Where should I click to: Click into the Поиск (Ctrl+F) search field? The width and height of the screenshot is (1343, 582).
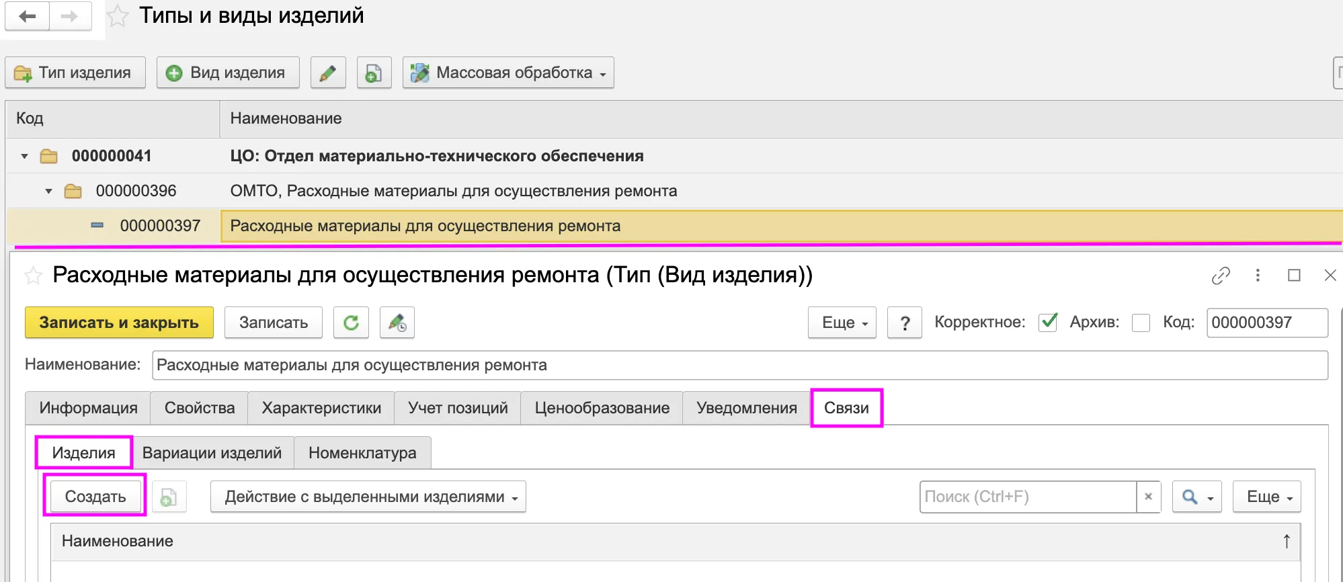coord(1028,497)
